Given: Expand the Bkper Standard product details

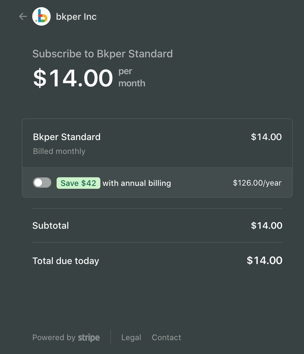Looking at the screenshot, I should coord(66,137).
